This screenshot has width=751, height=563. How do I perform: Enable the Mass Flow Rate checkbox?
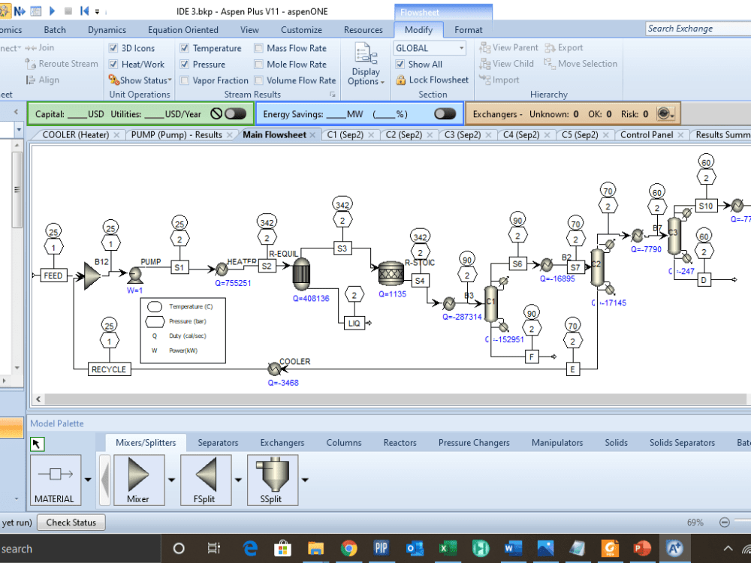point(260,47)
